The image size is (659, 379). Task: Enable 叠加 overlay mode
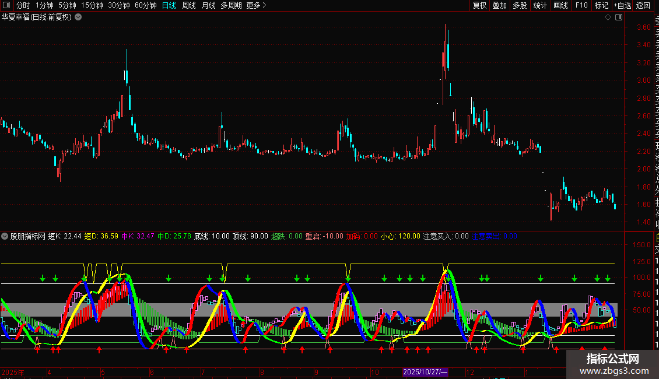point(499,6)
